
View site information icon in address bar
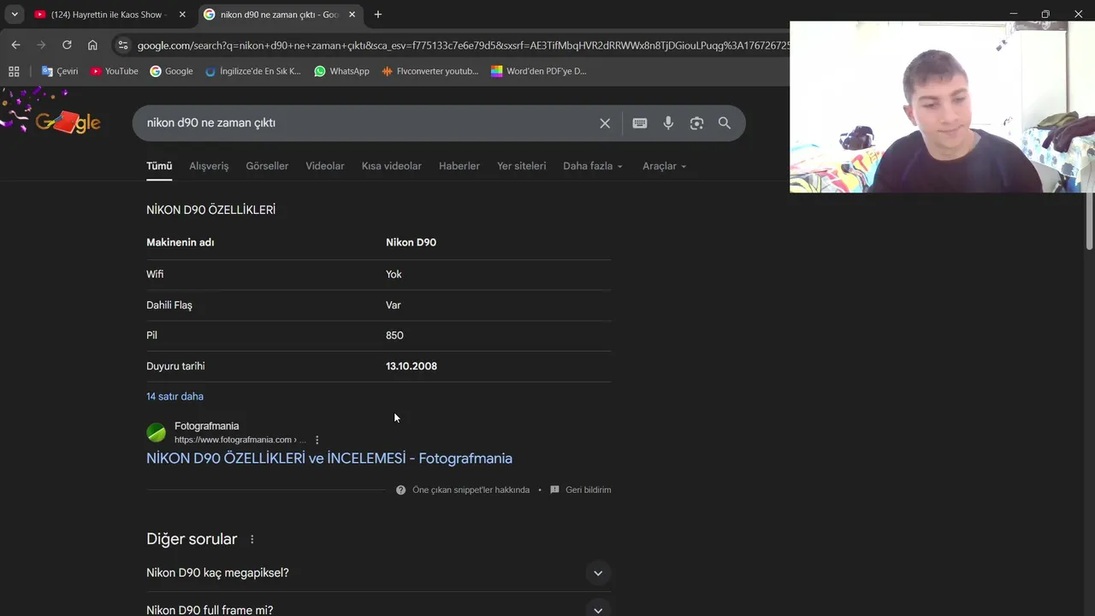tap(123, 45)
